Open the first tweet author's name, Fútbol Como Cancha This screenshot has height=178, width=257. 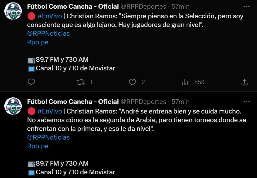pyautogui.click(x=73, y=7)
